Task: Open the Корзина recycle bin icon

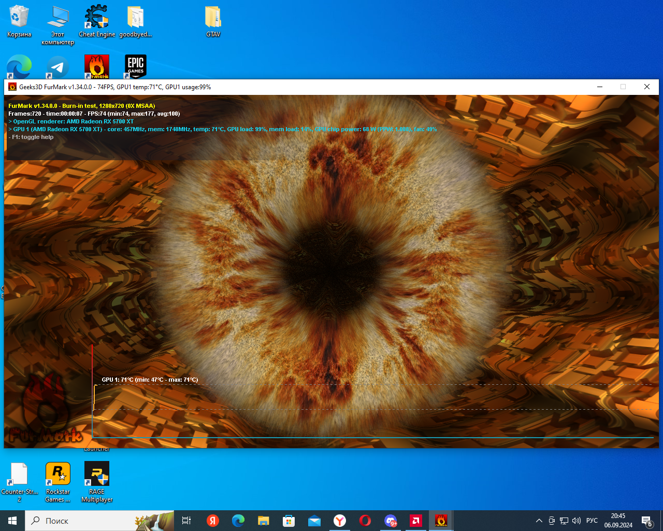Action: (x=19, y=21)
